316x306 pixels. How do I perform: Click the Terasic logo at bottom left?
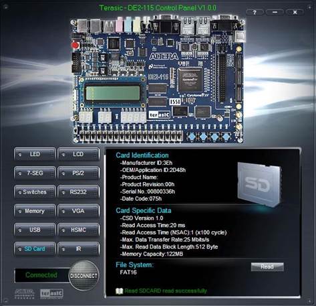[x=51, y=294]
